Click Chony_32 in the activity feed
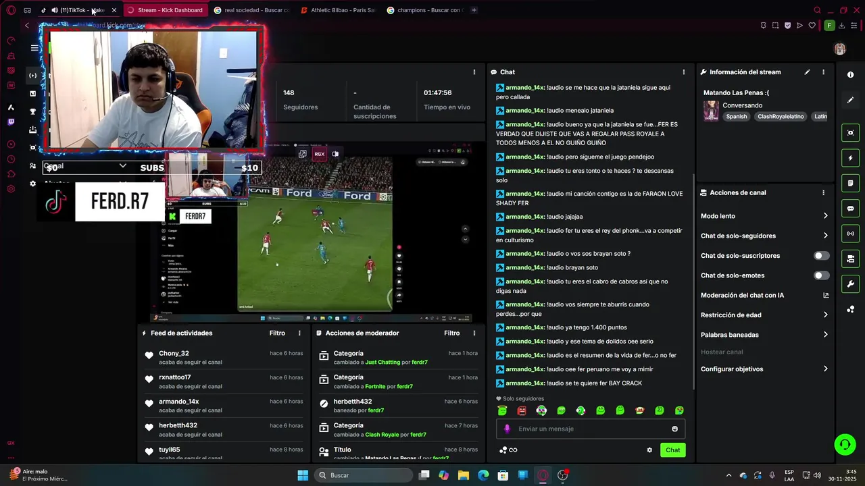 [x=174, y=353]
